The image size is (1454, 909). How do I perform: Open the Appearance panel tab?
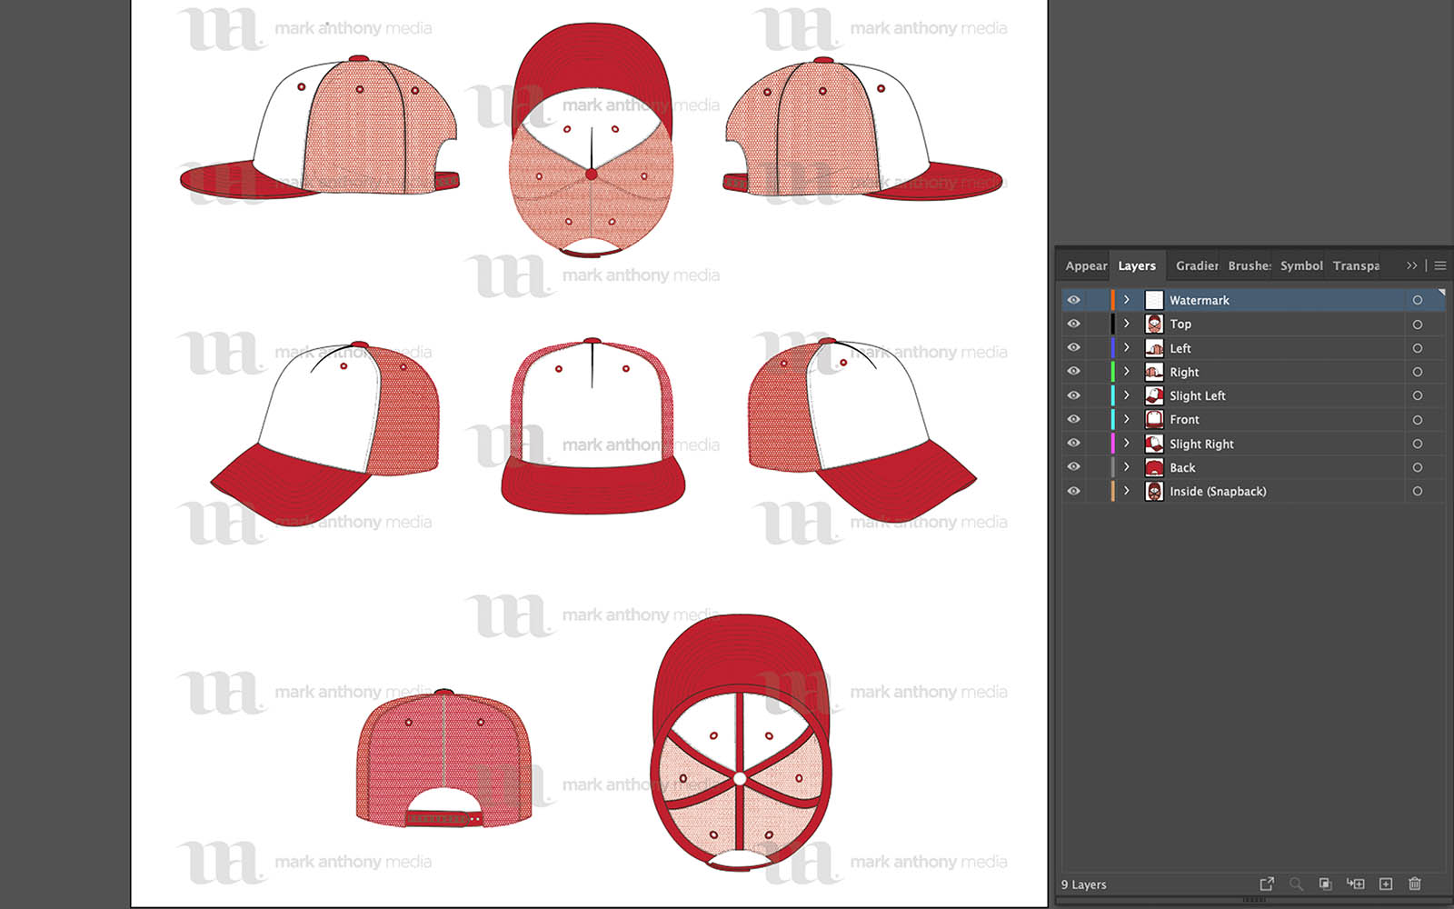pos(1085,265)
